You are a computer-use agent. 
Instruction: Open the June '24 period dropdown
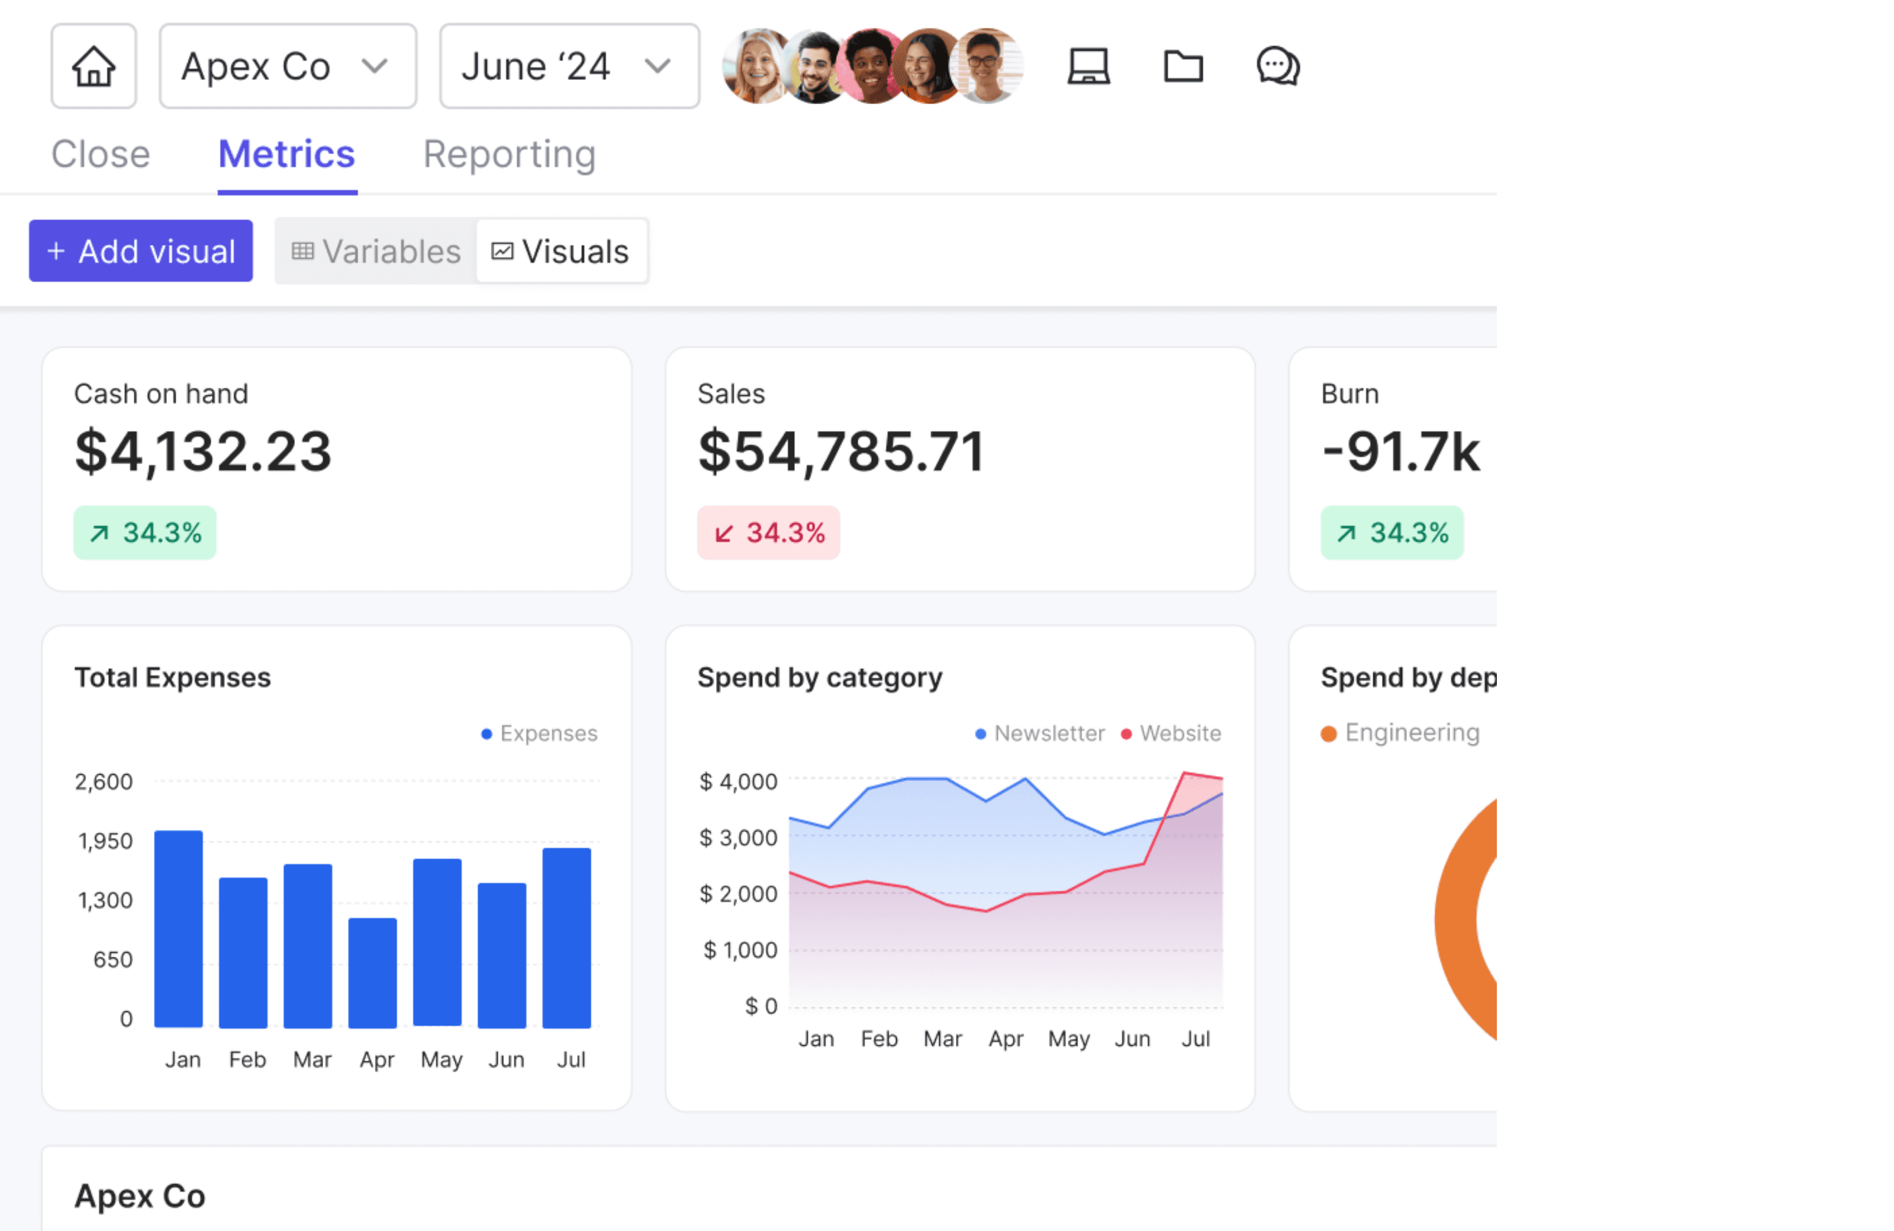pos(569,66)
